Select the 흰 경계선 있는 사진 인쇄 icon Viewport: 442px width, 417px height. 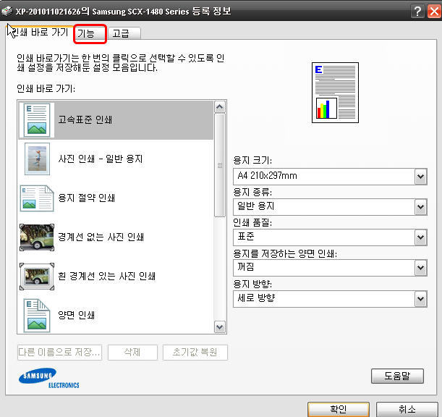tap(35, 276)
